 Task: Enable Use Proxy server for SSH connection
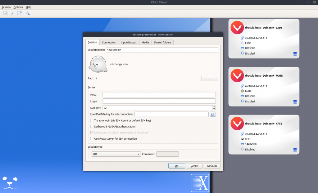tap(92, 139)
